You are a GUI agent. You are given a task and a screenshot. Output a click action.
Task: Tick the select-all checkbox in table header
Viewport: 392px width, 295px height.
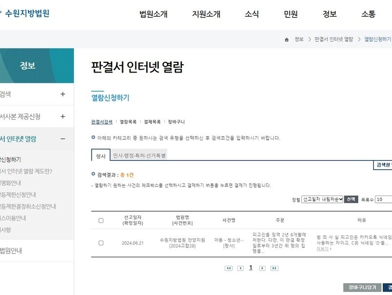(x=101, y=221)
